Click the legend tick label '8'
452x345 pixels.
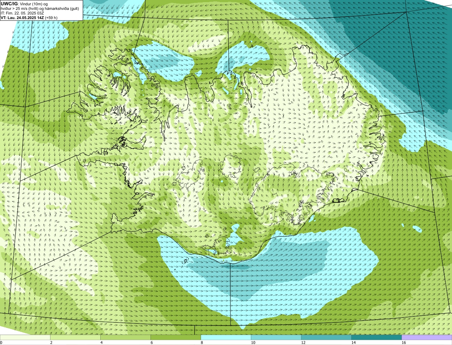coord(202,343)
